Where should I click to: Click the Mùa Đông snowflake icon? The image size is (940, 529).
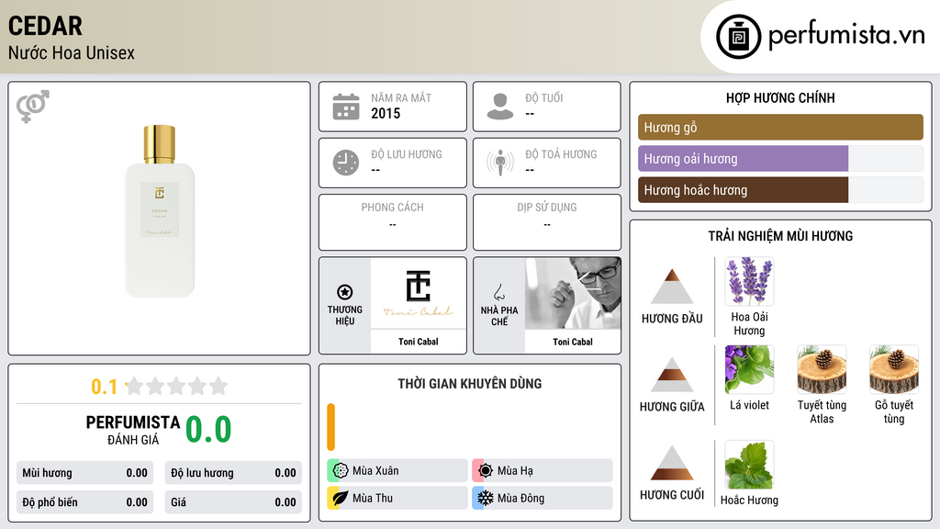486,498
